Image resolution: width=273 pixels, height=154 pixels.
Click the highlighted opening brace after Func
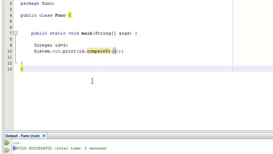tap(70, 15)
